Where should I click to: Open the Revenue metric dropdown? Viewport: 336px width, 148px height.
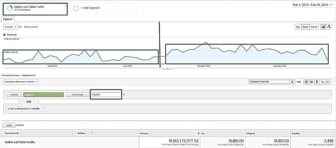(11, 27)
